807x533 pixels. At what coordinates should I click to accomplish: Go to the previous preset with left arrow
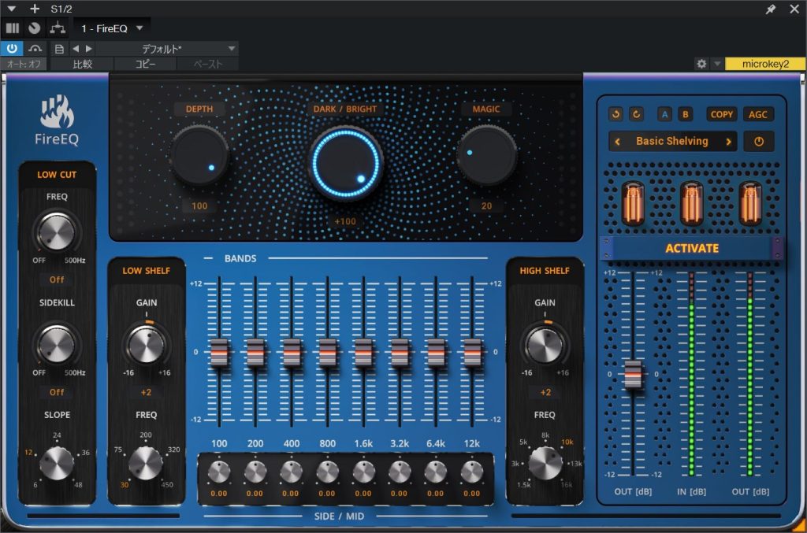[618, 142]
